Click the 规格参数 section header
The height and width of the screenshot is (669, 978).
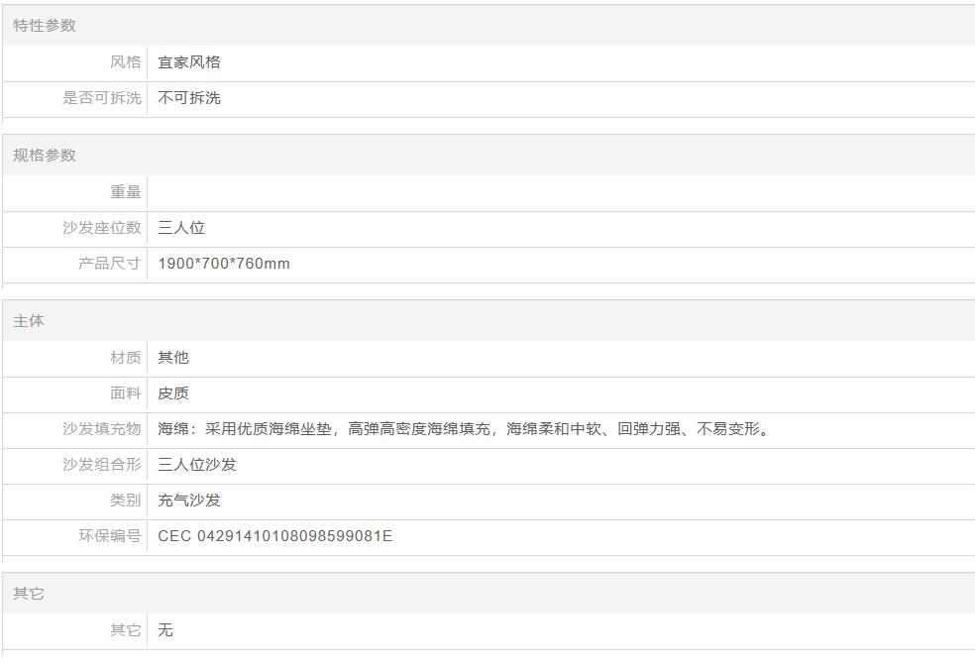pos(45,156)
